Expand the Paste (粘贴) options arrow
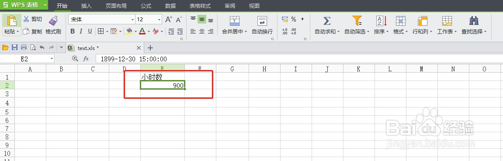This screenshot has height=161, width=503. tap(17, 32)
